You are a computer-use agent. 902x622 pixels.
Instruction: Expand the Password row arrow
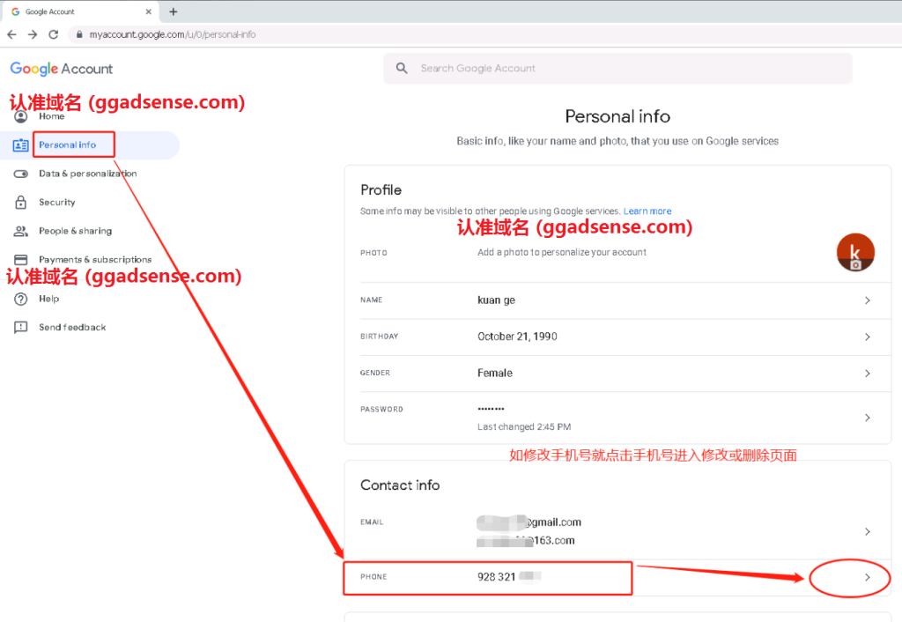click(x=867, y=418)
